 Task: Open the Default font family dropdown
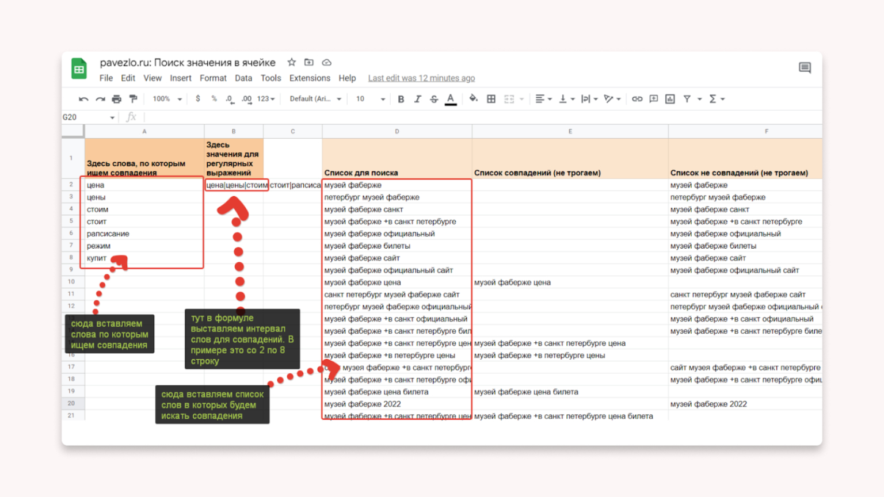(x=315, y=99)
